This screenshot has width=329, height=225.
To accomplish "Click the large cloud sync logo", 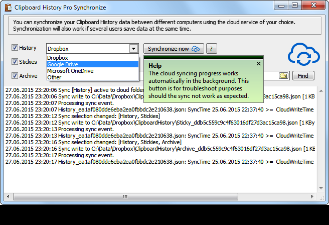I will click(303, 54).
